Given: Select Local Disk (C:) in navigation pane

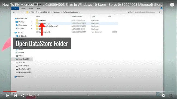Looking at the screenshot, I should tap(24, 59).
